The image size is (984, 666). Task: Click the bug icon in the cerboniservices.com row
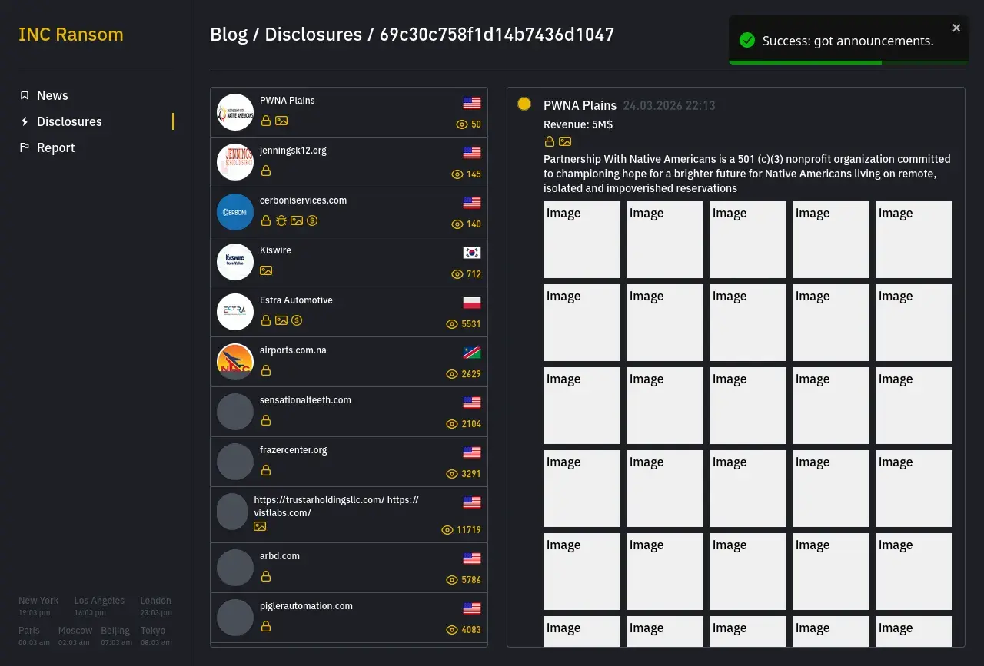[281, 220]
